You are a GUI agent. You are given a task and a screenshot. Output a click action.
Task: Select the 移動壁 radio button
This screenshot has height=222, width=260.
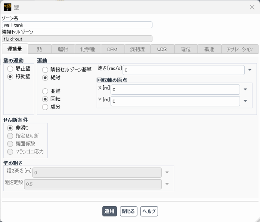pos(10,76)
